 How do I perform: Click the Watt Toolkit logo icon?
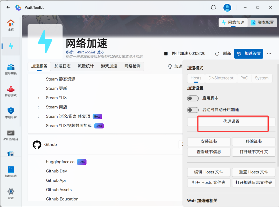pyautogui.click(x=18, y=7)
